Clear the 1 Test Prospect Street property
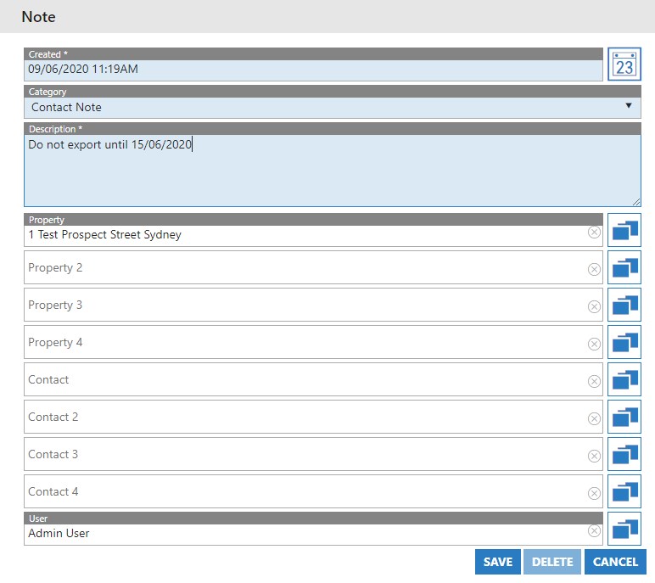The width and height of the screenshot is (655, 583). click(x=594, y=233)
